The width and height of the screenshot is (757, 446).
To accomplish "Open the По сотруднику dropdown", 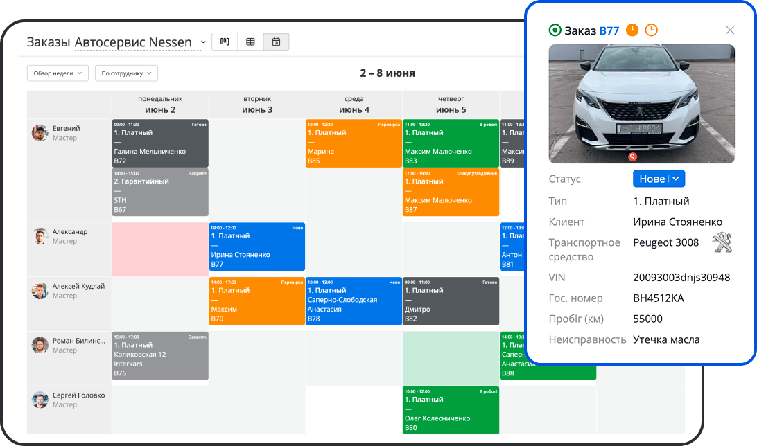I will point(126,73).
